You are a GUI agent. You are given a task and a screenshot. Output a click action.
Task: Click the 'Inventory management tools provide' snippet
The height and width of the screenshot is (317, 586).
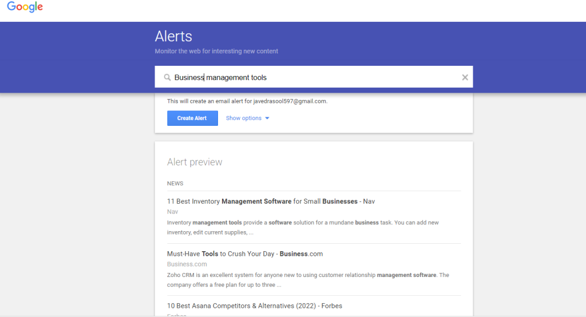303,227
